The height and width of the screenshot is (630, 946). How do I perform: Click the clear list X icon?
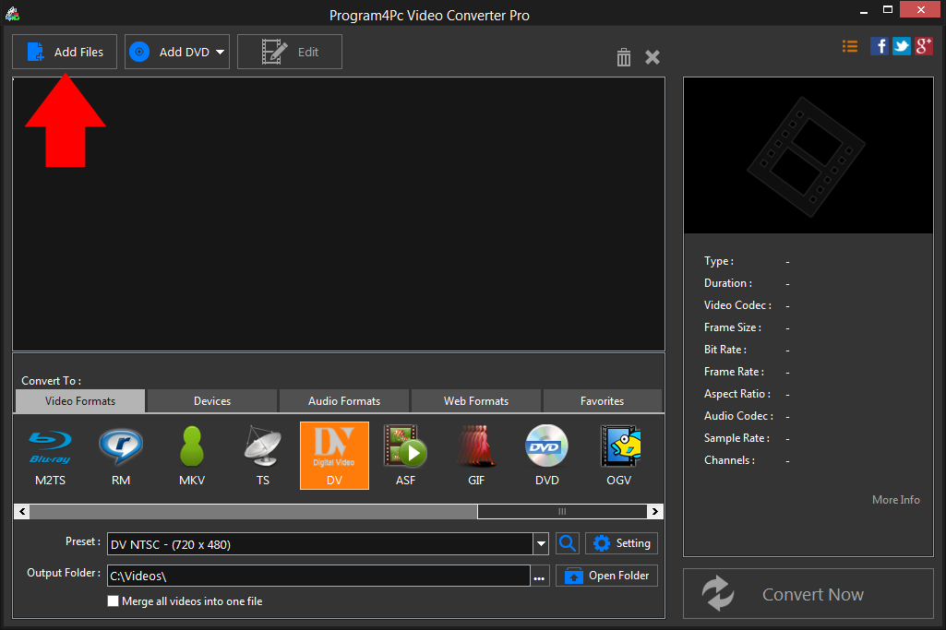pos(653,57)
